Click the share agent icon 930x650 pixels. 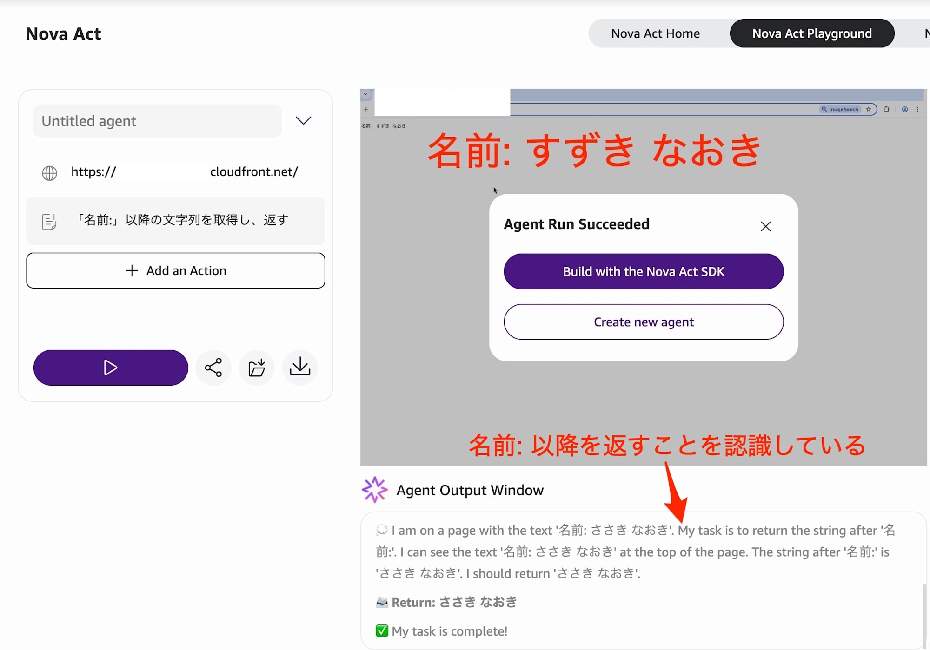213,368
